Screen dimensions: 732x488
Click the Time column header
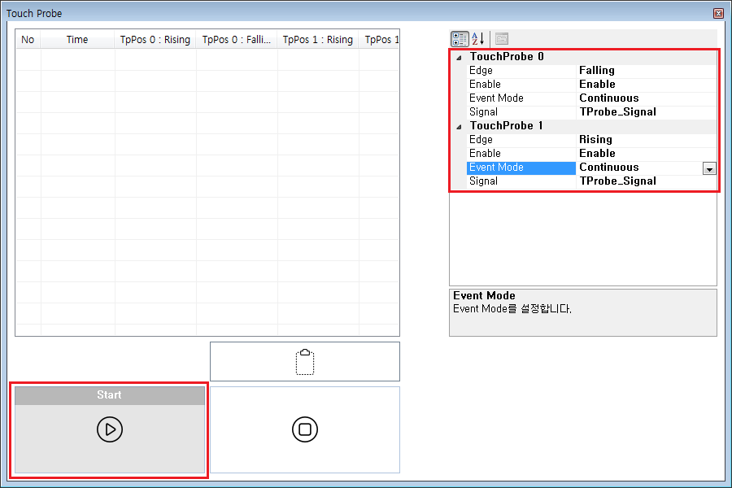coord(77,40)
